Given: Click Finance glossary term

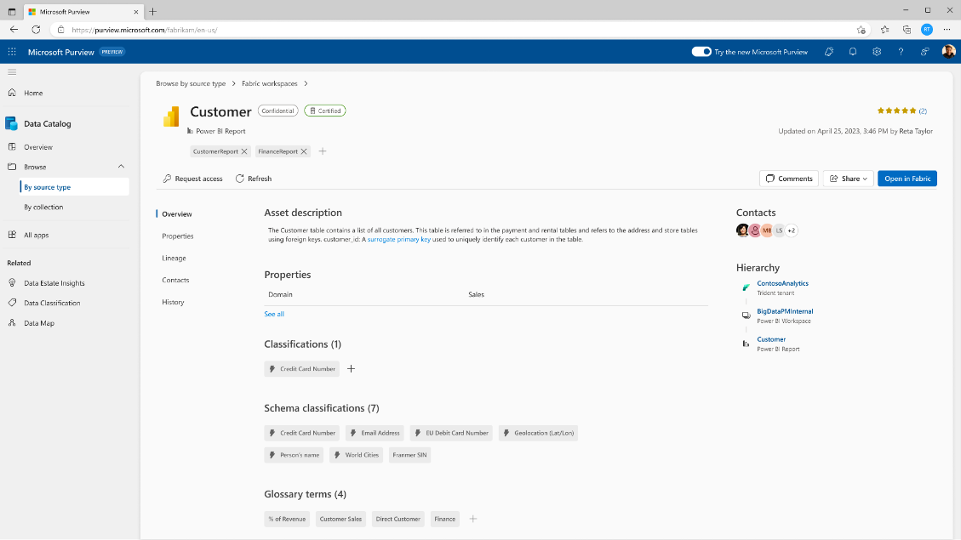Looking at the screenshot, I should click(x=445, y=520).
